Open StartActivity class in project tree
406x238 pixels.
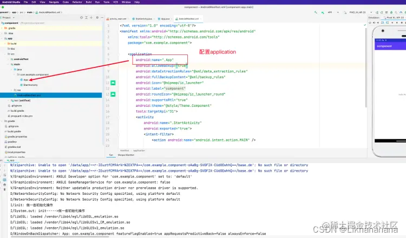pyautogui.click(x=29, y=85)
